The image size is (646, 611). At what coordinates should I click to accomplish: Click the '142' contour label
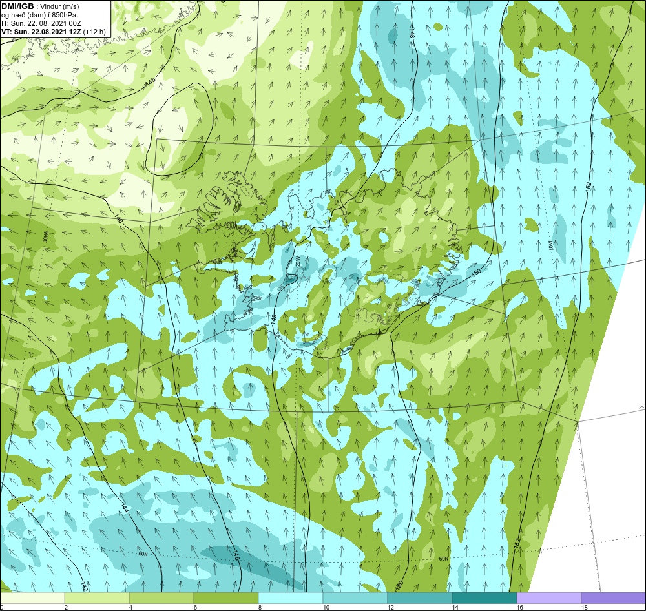(84, 586)
